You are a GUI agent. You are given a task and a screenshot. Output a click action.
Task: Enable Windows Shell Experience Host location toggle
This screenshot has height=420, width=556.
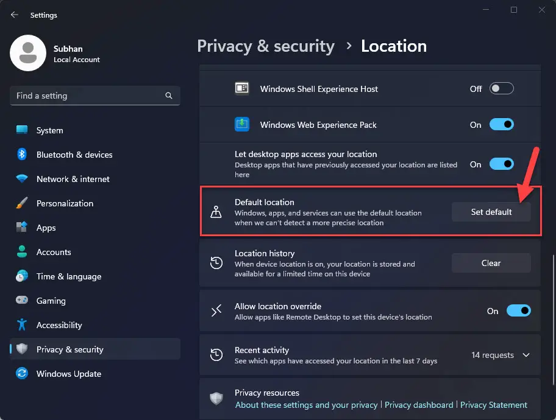point(501,88)
